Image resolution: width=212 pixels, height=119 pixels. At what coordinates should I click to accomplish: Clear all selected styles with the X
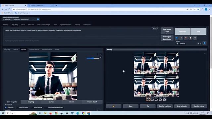pos(198,43)
